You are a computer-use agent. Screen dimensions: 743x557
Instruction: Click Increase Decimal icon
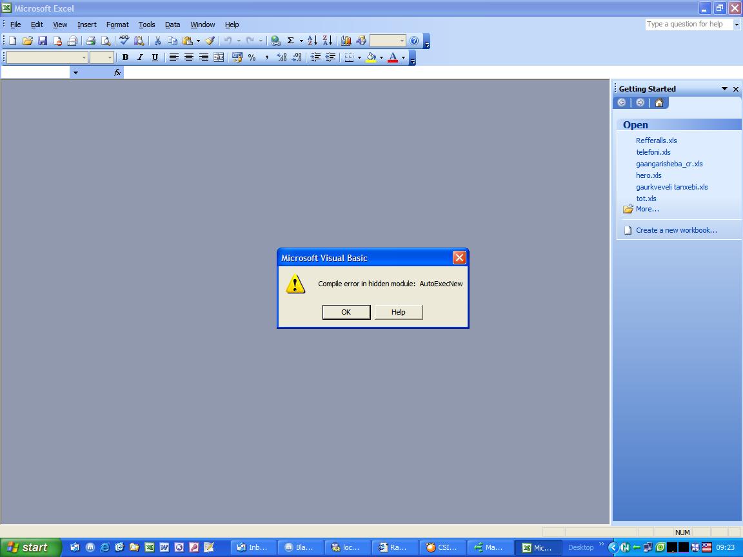(x=282, y=57)
